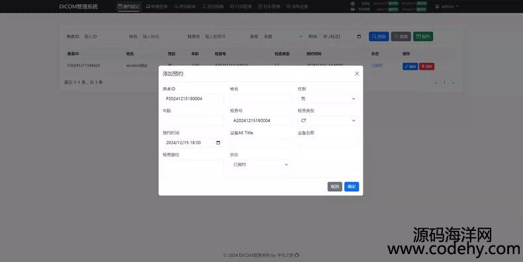Viewport: 523px width, 262px height.
Task: Click the 取消 cancel button in dialog
Action: [335, 187]
